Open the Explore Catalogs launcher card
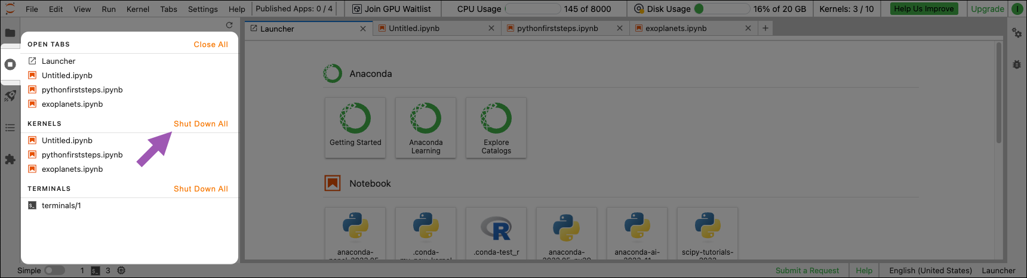The height and width of the screenshot is (278, 1027). (x=496, y=128)
